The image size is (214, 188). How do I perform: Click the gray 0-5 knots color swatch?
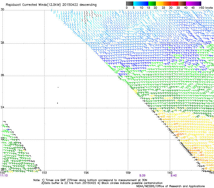[x=130, y=3]
